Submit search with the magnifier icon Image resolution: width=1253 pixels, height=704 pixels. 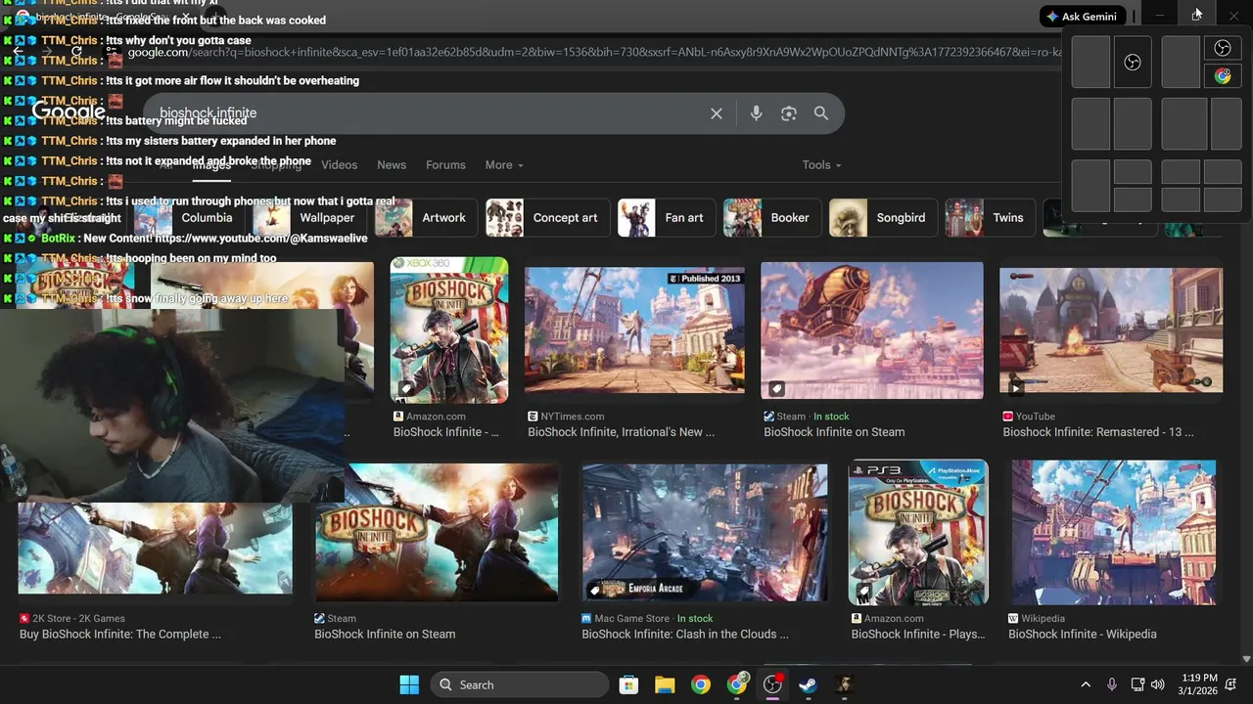point(821,113)
